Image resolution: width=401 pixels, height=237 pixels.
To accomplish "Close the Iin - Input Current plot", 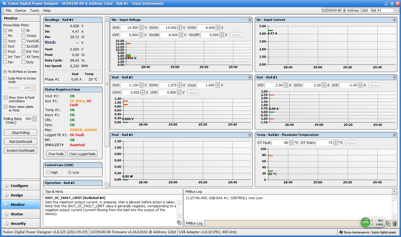I will coord(395,20).
